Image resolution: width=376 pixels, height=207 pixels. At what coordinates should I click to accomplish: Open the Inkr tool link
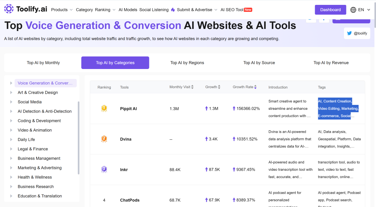click(x=124, y=170)
